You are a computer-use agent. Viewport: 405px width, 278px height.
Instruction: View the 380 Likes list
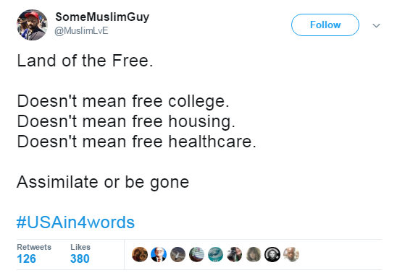point(80,254)
